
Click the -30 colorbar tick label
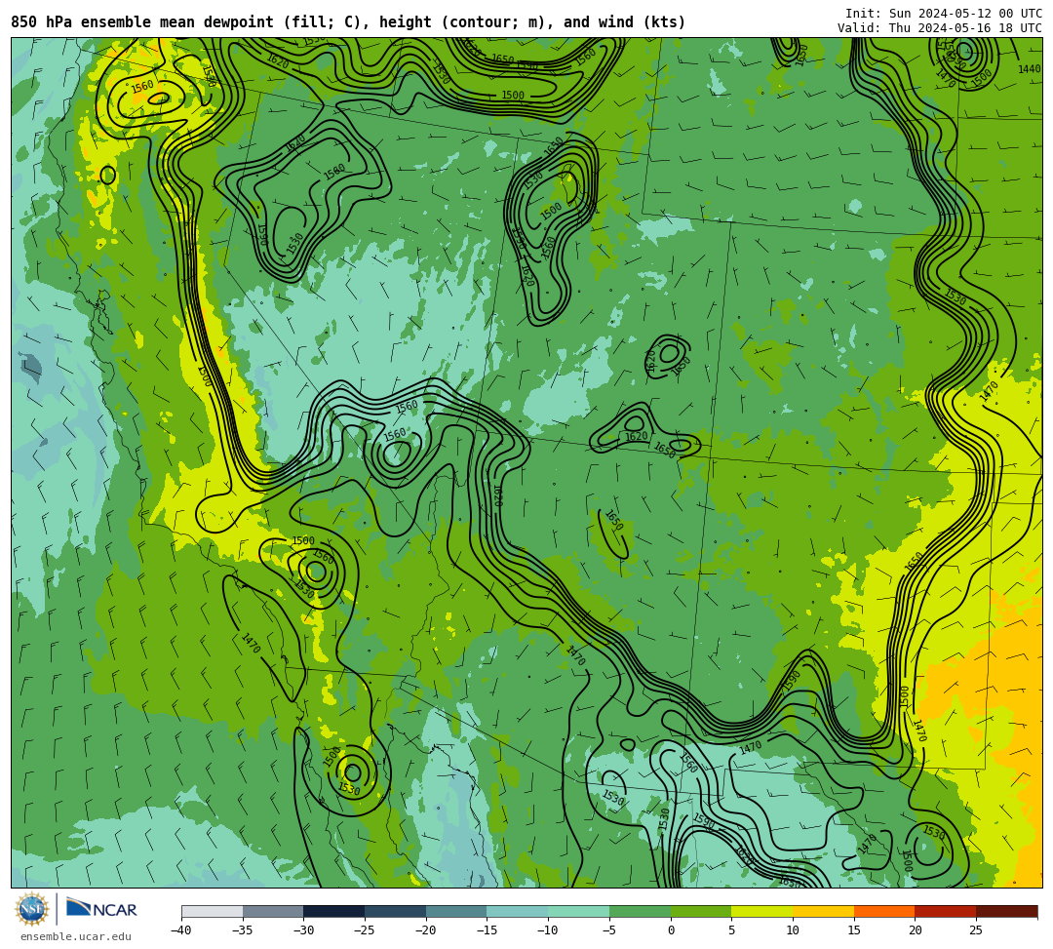pos(303,930)
